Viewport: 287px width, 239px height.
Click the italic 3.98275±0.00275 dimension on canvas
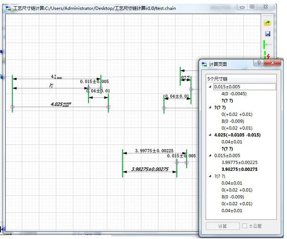pyautogui.click(x=150, y=169)
